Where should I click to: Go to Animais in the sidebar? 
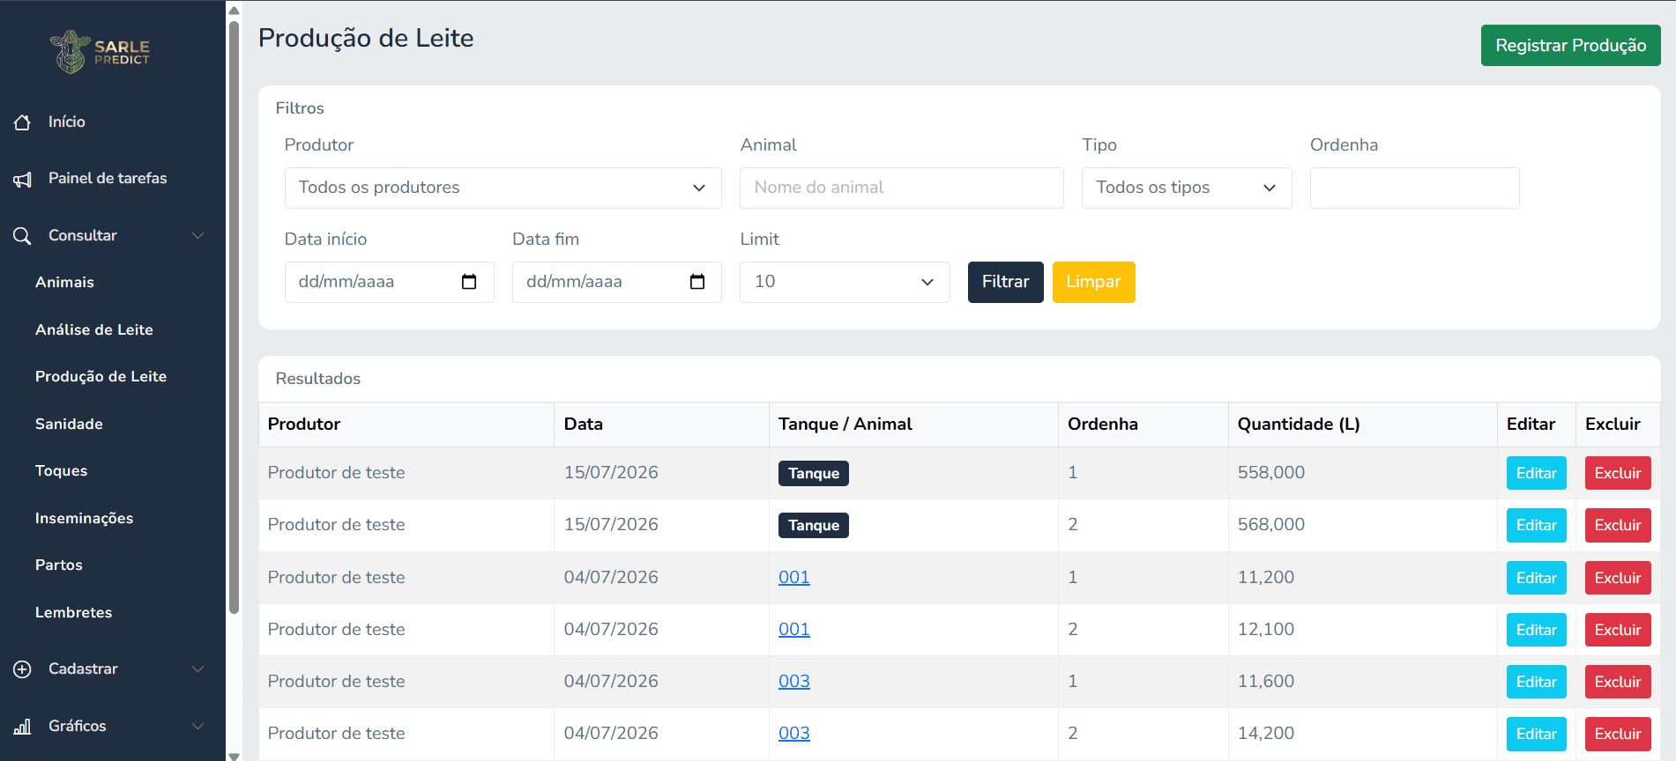pos(64,283)
